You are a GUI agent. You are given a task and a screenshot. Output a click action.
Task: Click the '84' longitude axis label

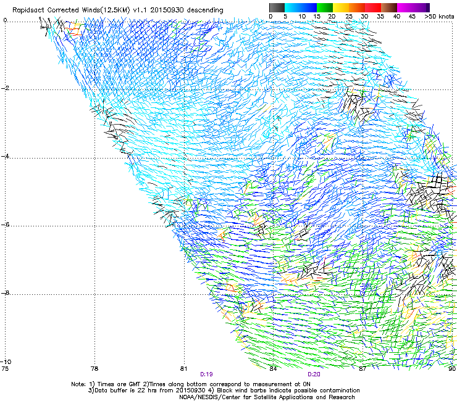tap(273, 369)
